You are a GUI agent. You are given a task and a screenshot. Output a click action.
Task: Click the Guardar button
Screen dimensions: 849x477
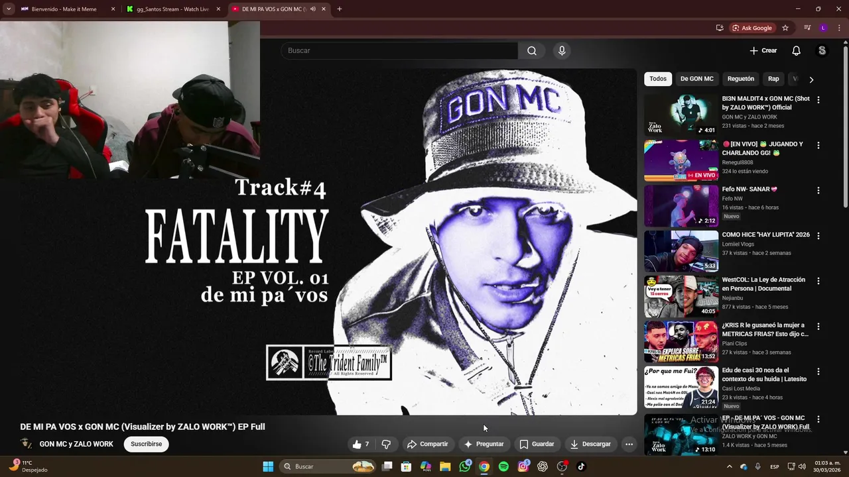[537, 444]
